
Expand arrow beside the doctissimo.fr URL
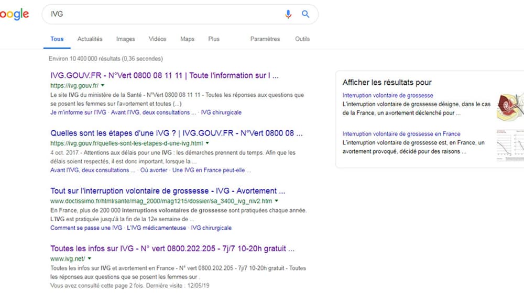pos(276,201)
